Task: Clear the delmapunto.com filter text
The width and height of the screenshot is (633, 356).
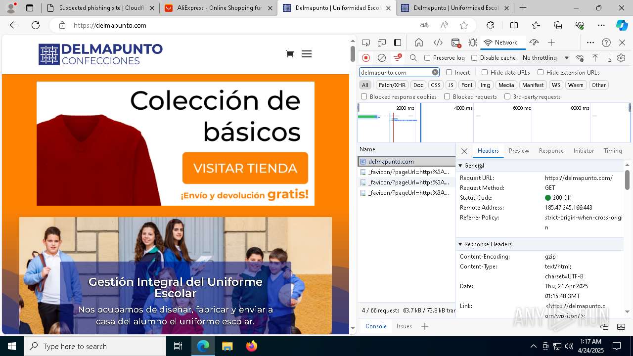Action: tap(435, 72)
